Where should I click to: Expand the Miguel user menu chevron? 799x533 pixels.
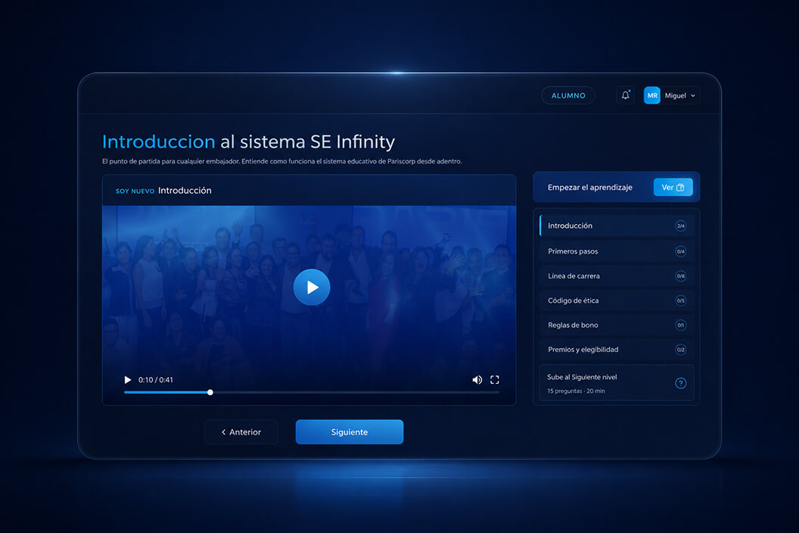pyautogui.click(x=693, y=96)
